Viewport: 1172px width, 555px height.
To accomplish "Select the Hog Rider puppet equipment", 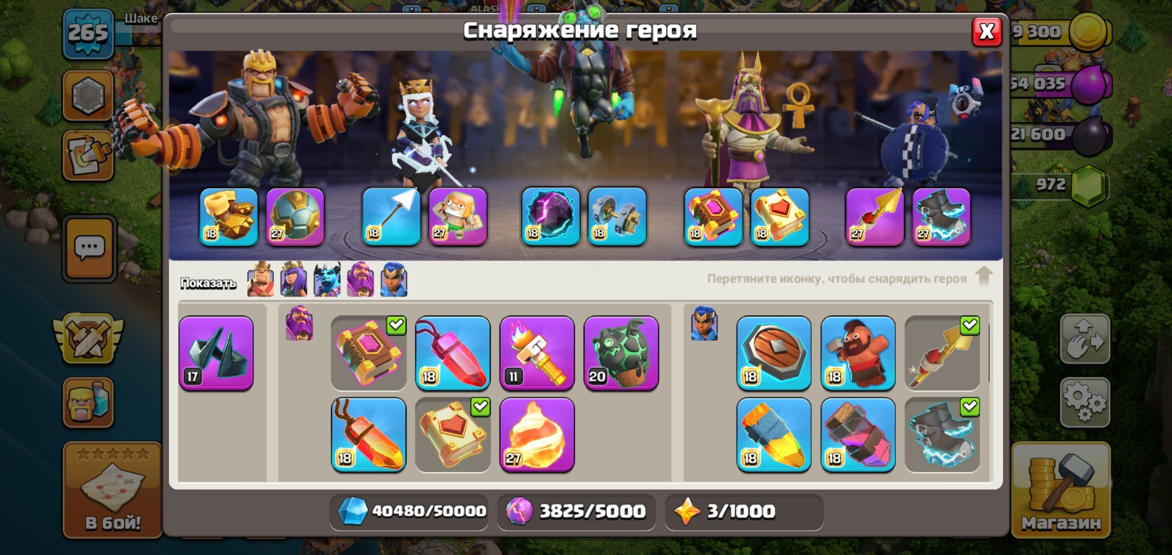I will coord(858,354).
